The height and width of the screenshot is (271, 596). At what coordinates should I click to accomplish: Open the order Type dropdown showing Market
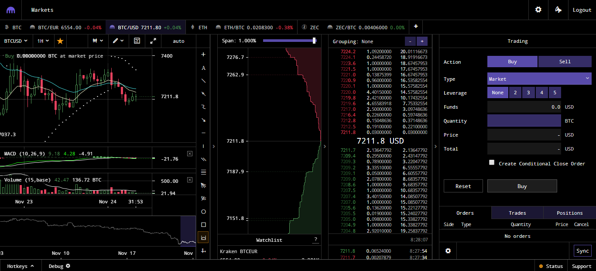click(539, 79)
